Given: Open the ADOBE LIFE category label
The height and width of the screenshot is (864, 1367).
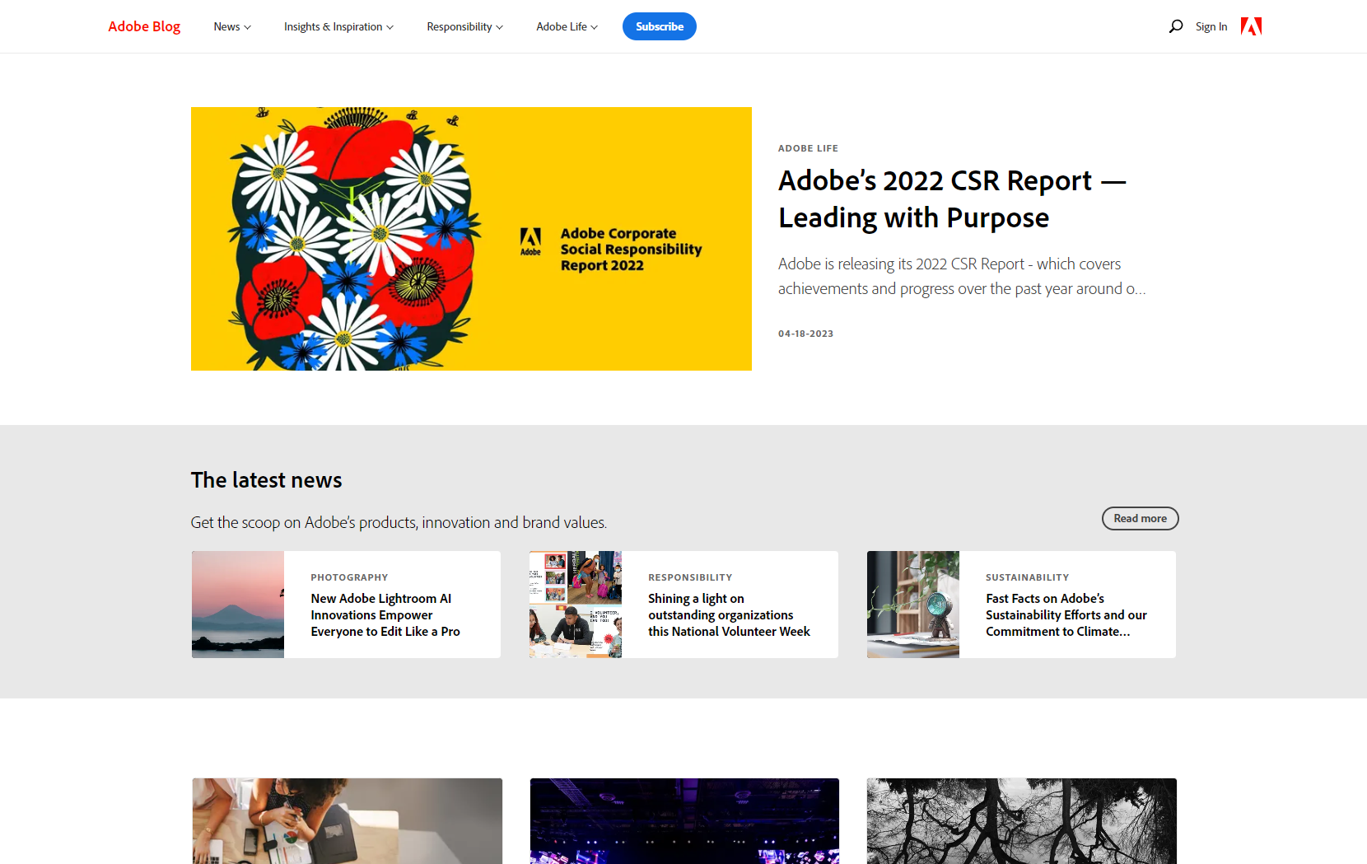Looking at the screenshot, I should pyautogui.click(x=808, y=148).
